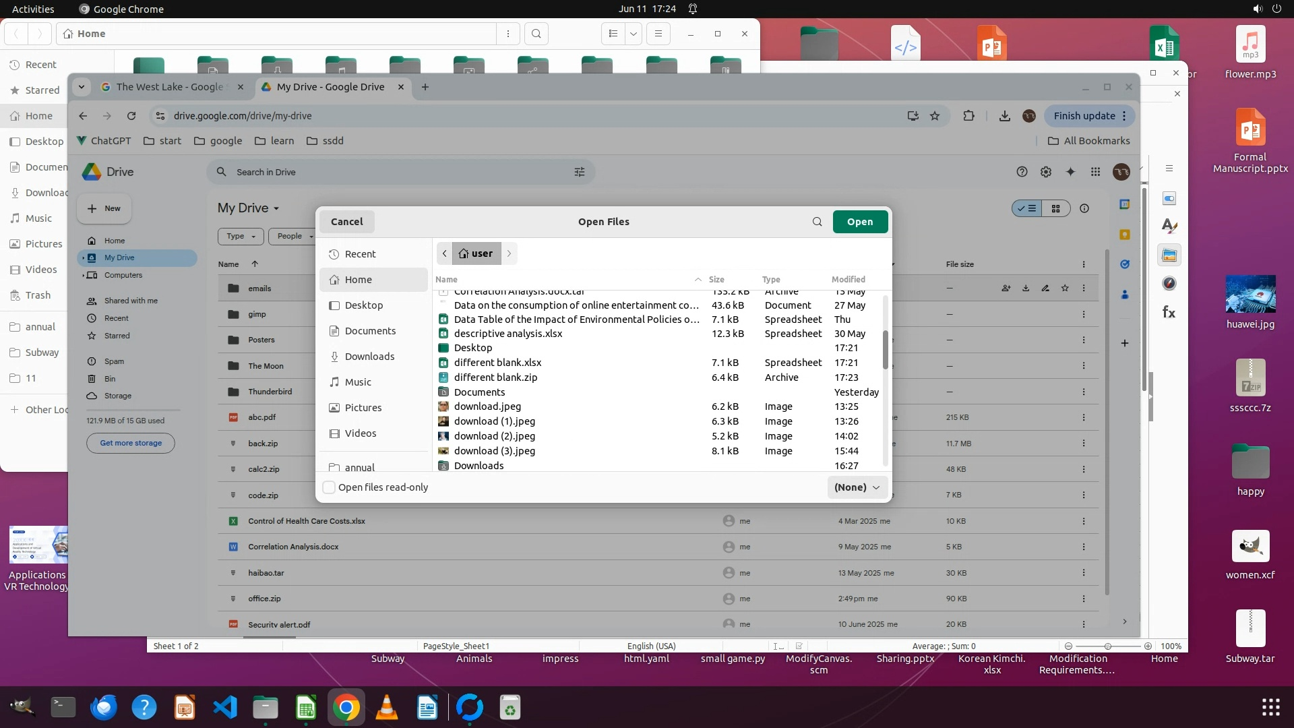Click the zoom slider in status bar
Image resolution: width=1294 pixels, height=728 pixels.
pyautogui.click(x=1107, y=646)
